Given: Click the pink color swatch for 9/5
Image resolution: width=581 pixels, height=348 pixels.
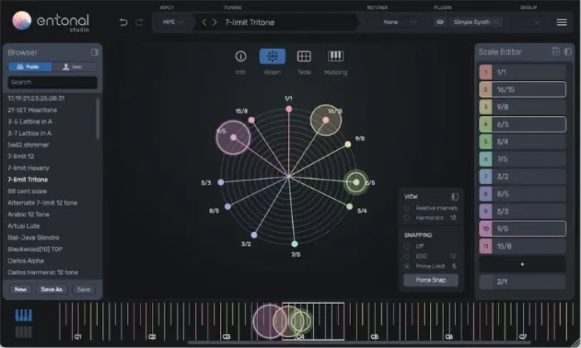Looking at the screenshot, I should click(486, 228).
